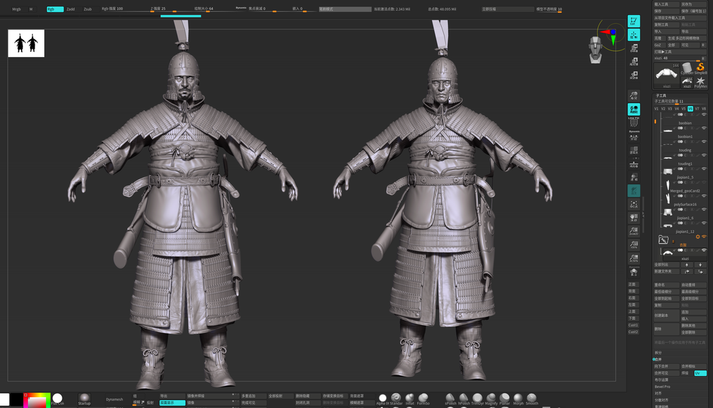Pick the Alpha Off circle icon
The width and height of the screenshot is (713, 408).
tap(383, 399)
